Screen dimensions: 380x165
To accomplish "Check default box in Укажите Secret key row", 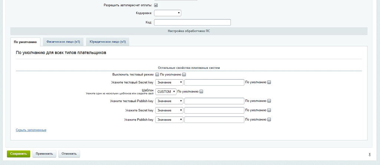I will pos(269,110).
